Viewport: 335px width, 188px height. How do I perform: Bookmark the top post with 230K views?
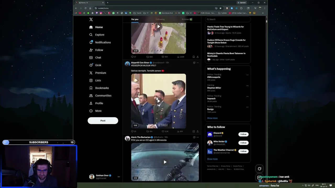194,57
